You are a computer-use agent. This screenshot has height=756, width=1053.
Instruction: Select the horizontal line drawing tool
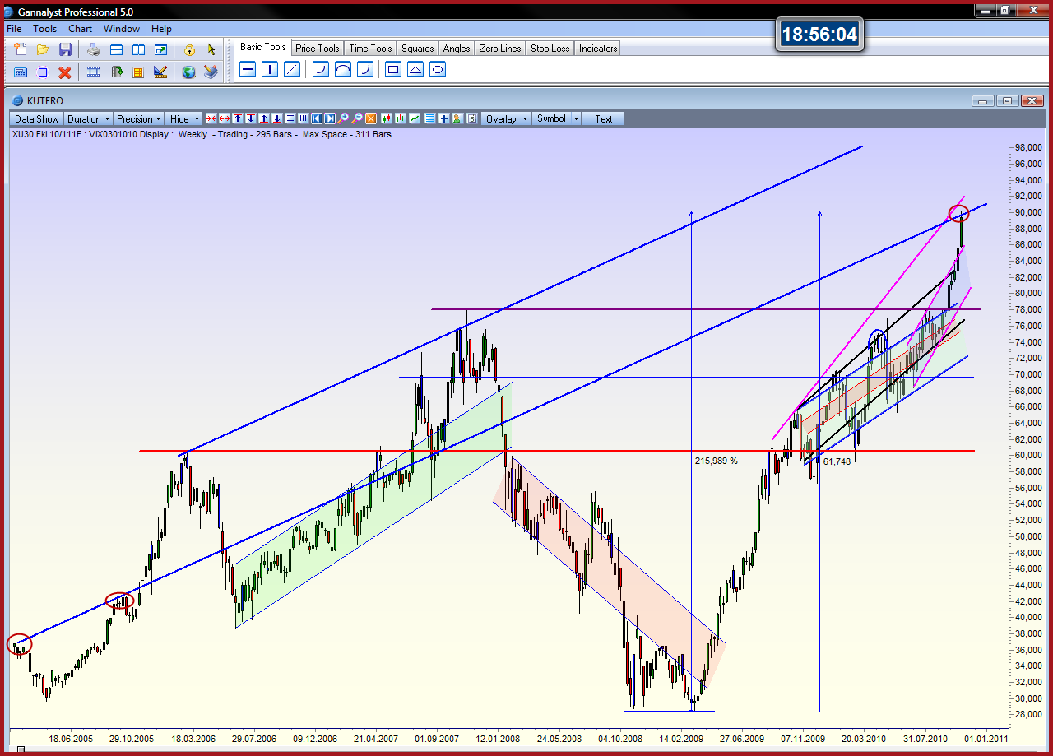click(x=247, y=70)
